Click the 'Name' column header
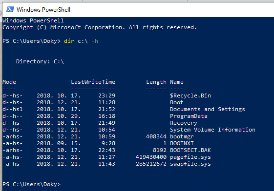The width and height of the screenshot is (274, 191). (x=177, y=82)
